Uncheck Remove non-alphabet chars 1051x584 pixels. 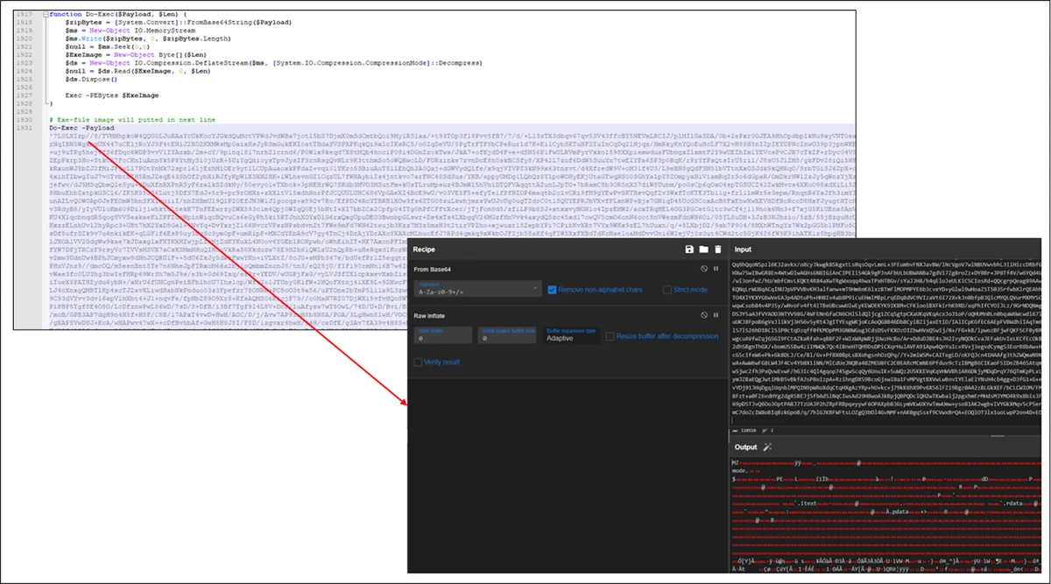[552, 290]
